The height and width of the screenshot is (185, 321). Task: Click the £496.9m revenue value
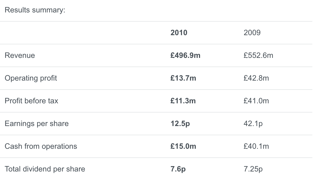tap(185, 55)
